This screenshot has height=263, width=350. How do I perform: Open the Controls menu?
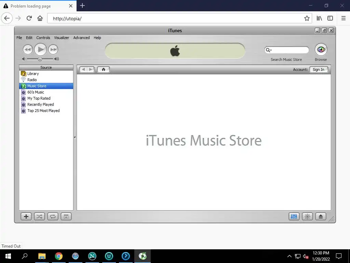coord(43,38)
